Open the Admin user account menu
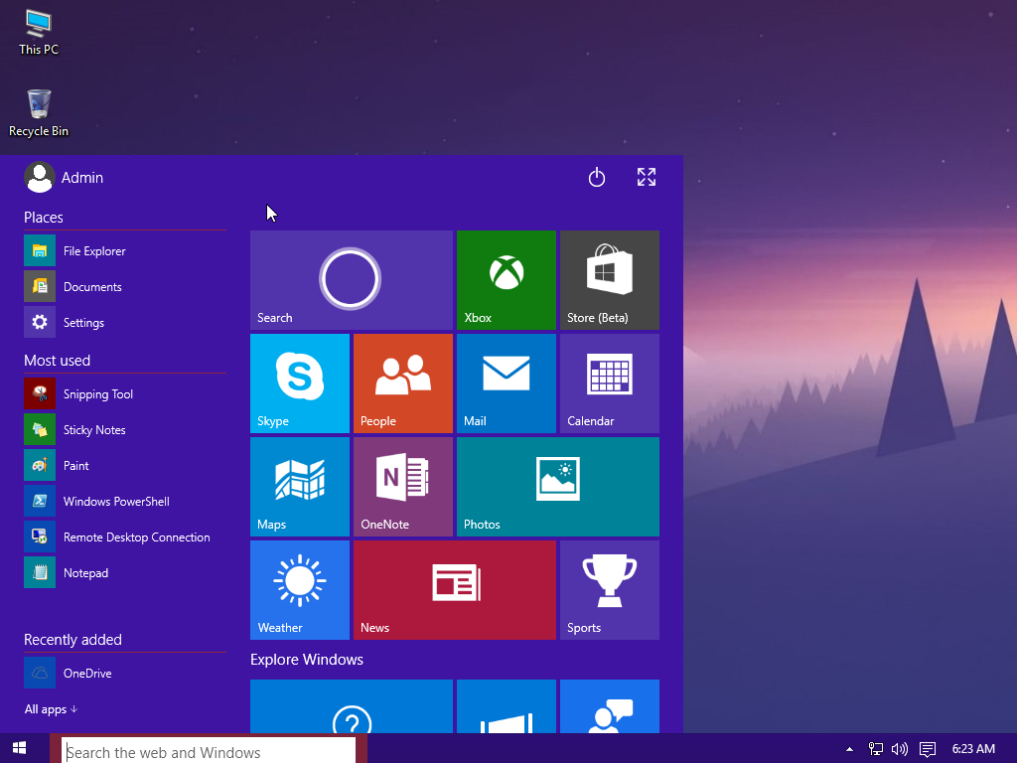The height and width of the screenshot is (763, 1017). click(65, 178)
